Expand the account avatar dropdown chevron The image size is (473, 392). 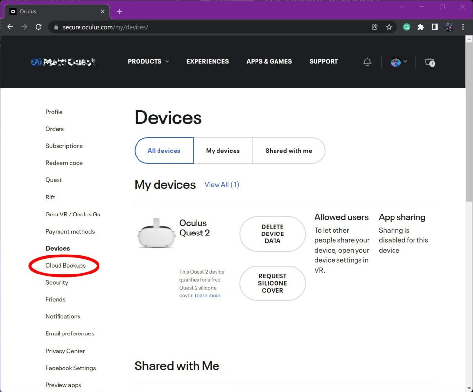405,62
